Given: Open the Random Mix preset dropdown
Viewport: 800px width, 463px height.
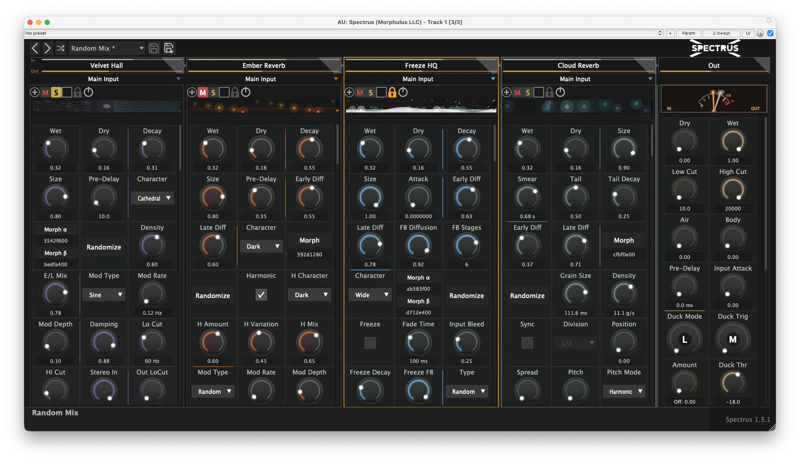Looking at the screenshot, I should (x=106, y=48).
